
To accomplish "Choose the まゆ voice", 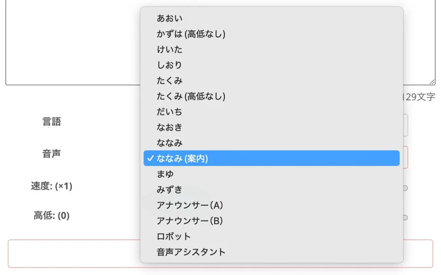I will click(165, 174).
